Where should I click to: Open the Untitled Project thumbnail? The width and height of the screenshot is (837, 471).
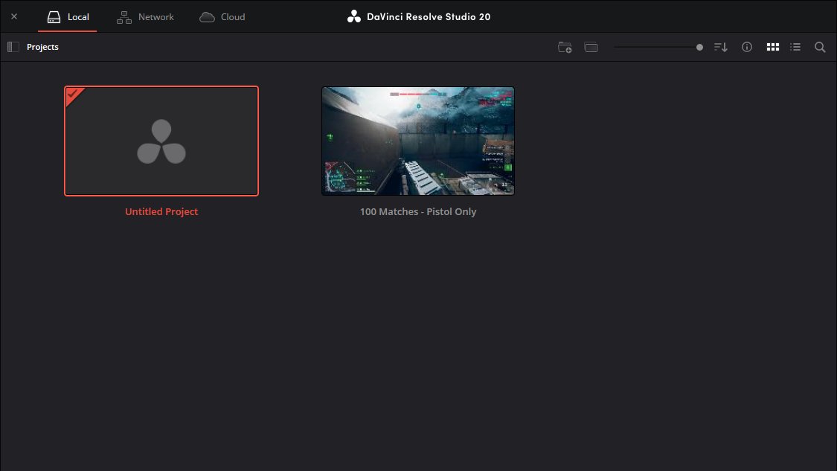point(161,140)
